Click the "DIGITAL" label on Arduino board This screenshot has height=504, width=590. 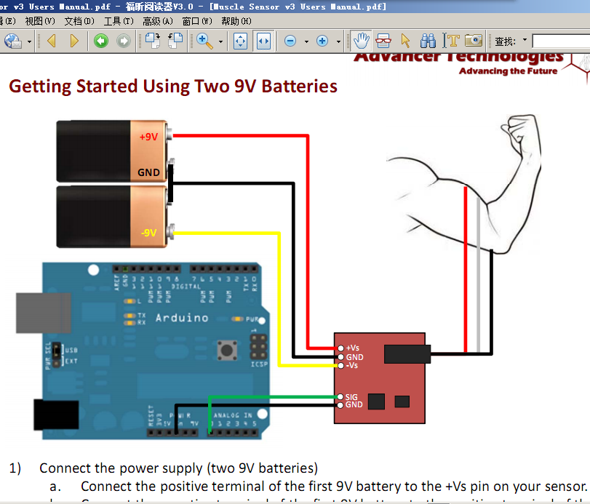click(186, 287)
